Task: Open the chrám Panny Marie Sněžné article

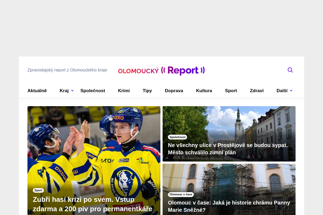Action: [x=229, y=206]
